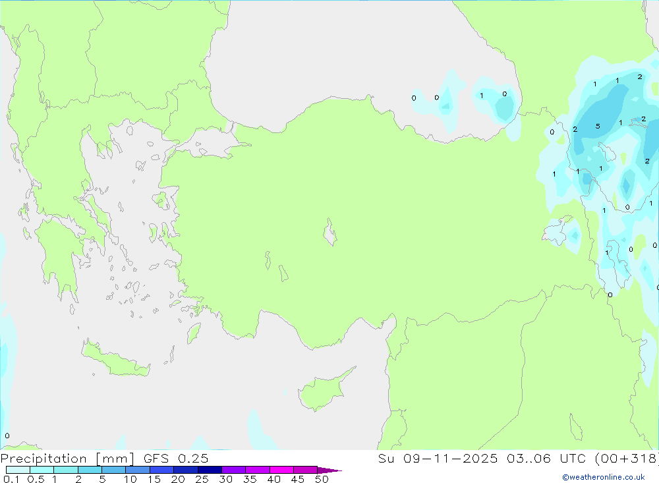This screenshot has height=483, width=659.
Task: Click the 1–2 mm legend color swatch
Action: (66, 470)
